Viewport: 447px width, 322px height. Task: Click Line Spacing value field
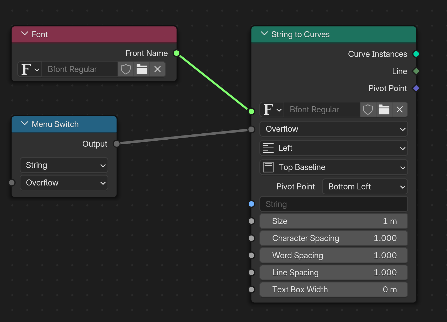tap(334, 272)
